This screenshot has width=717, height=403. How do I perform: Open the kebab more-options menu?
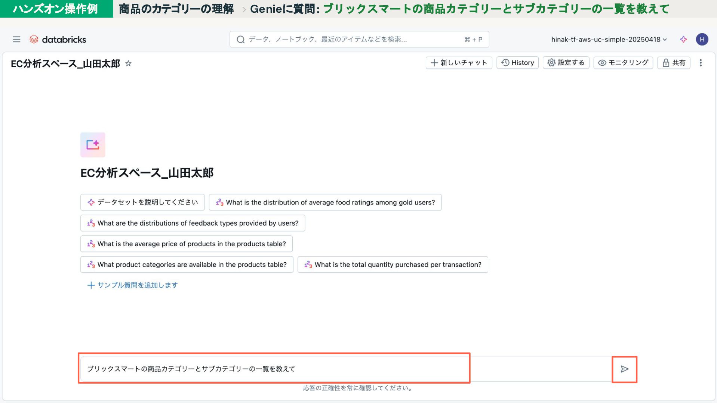701,63
